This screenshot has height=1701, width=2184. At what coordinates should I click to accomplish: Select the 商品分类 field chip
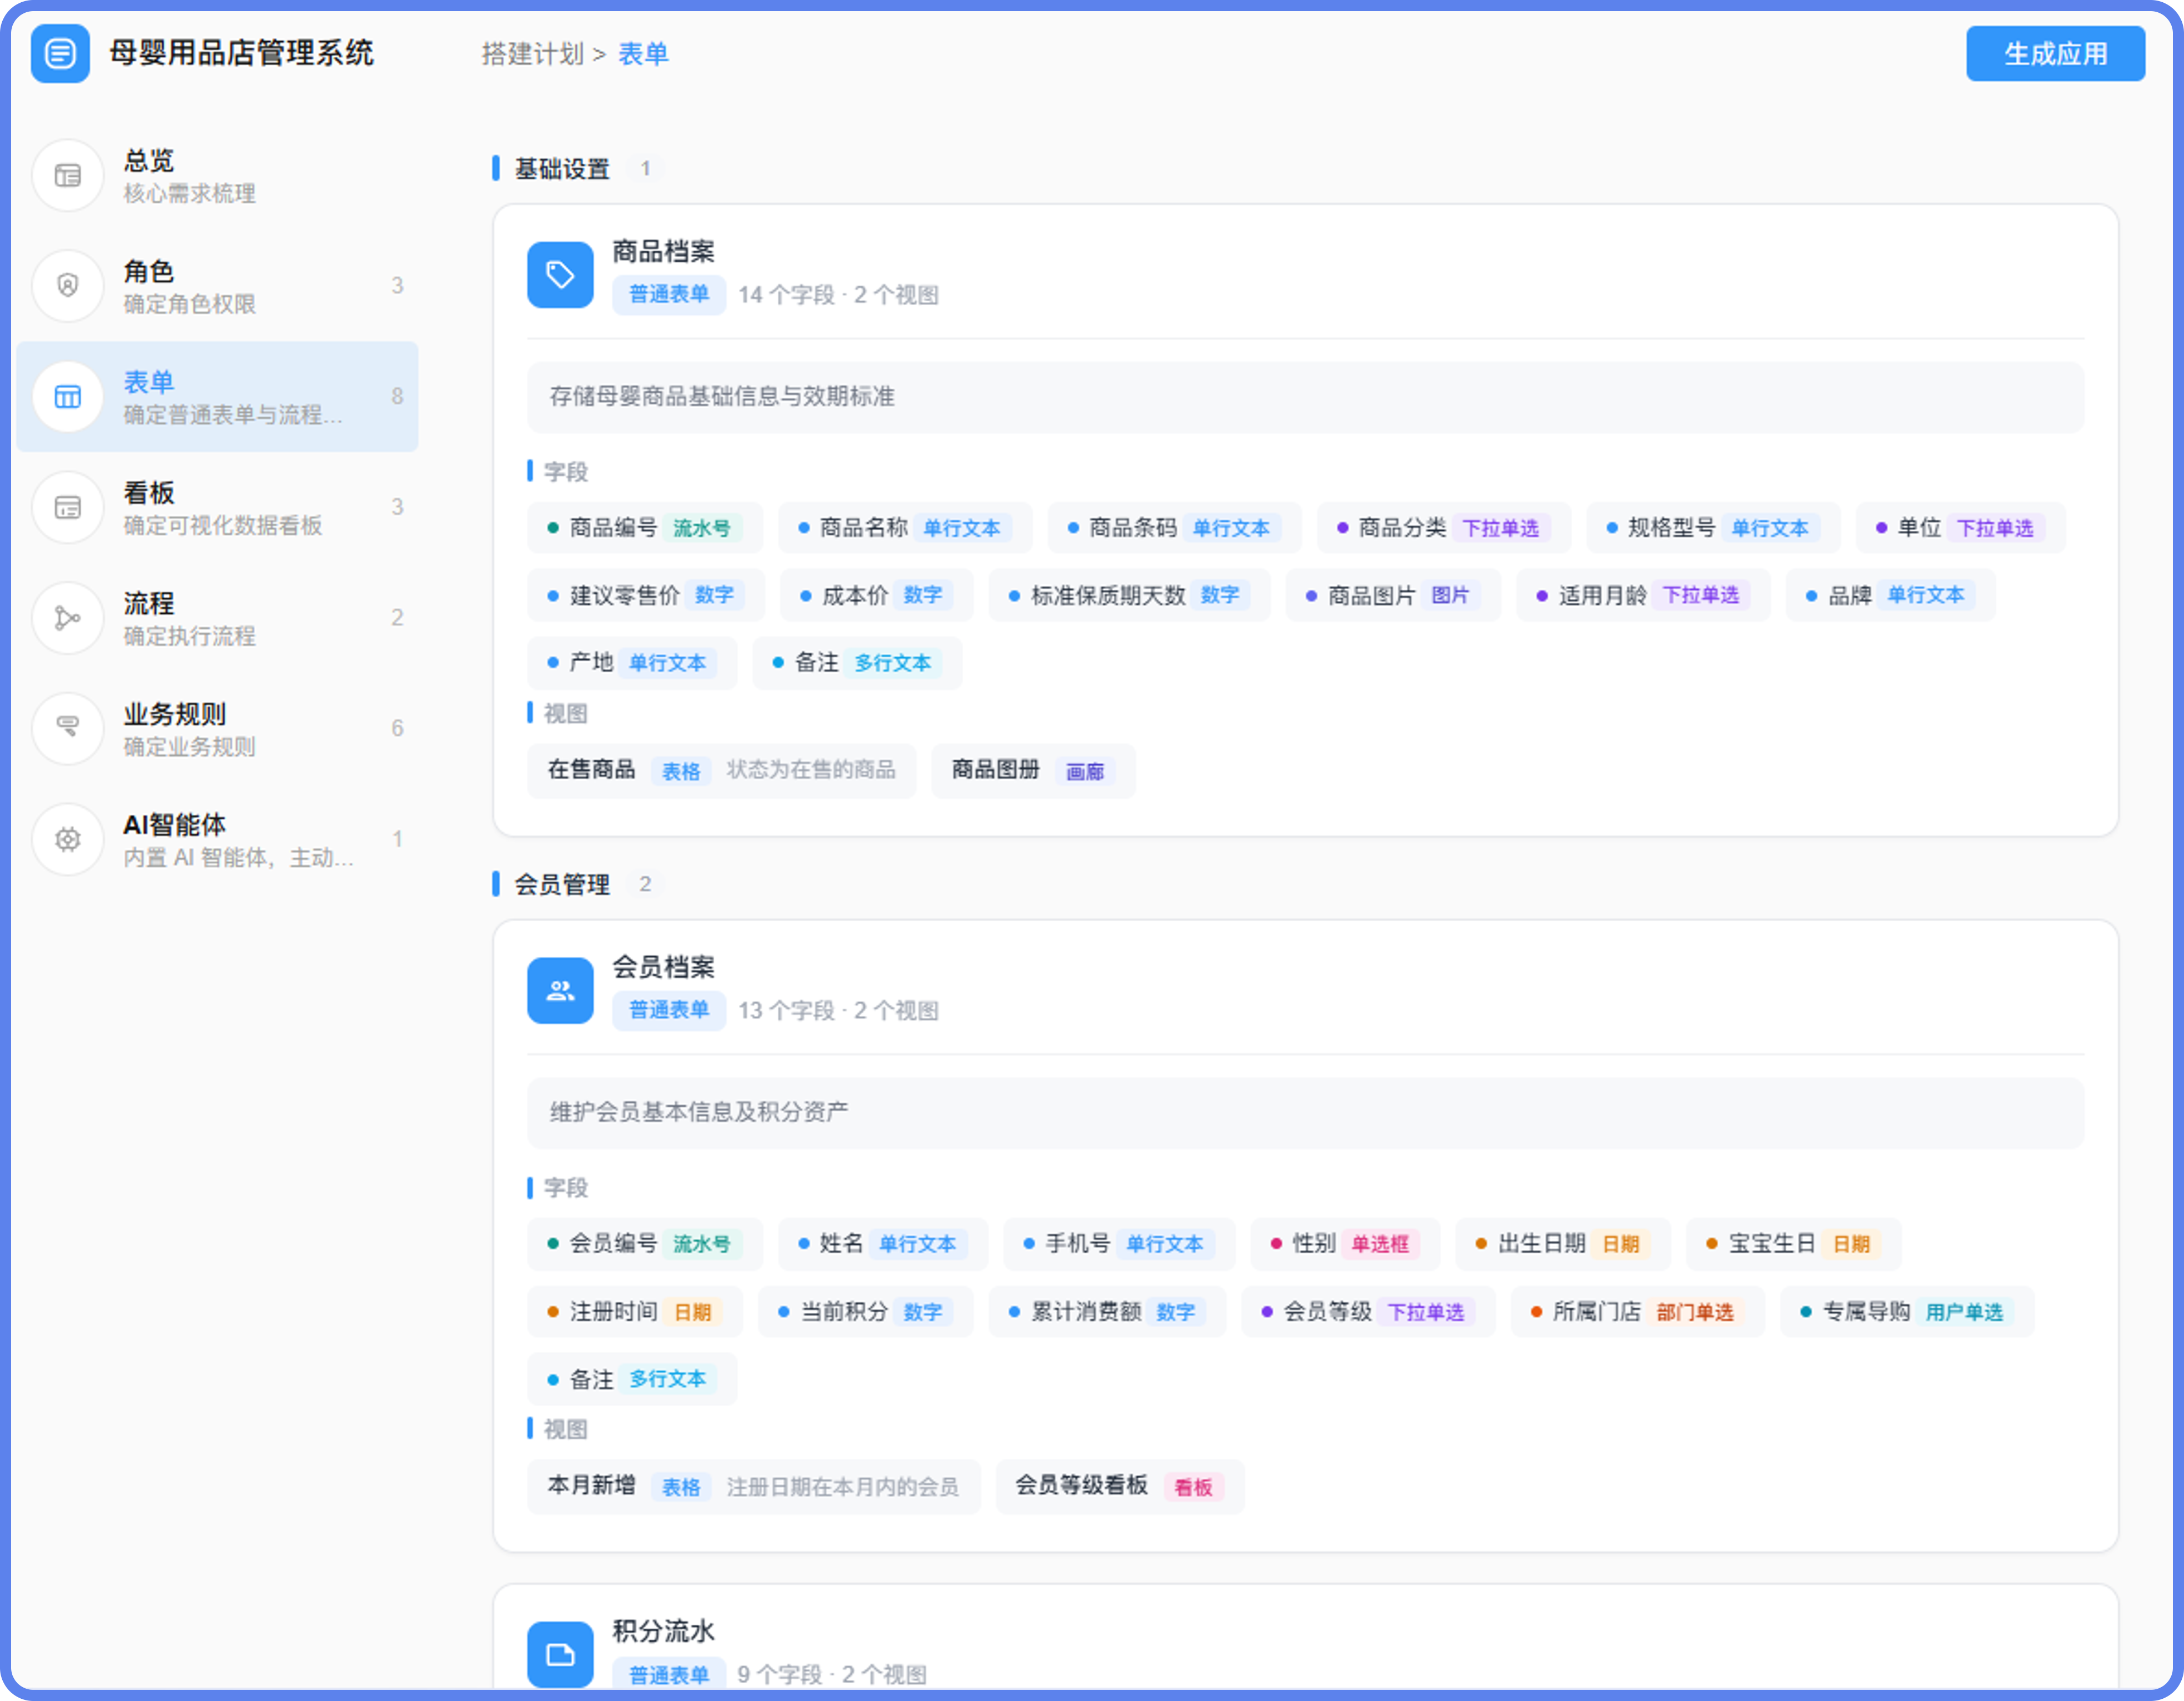click(1444, 527)
